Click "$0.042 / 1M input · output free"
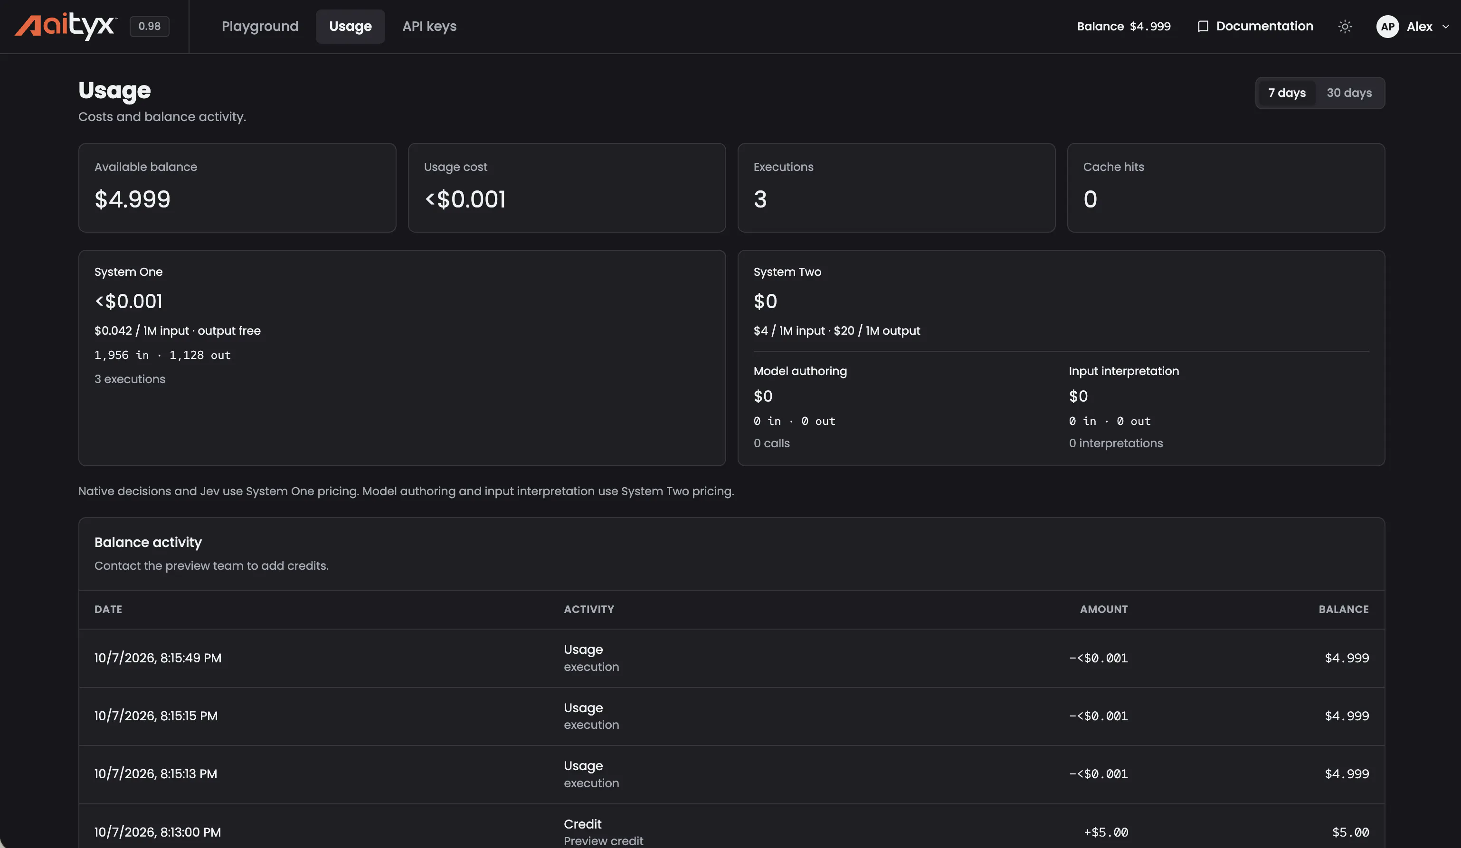 coord(178,331)
